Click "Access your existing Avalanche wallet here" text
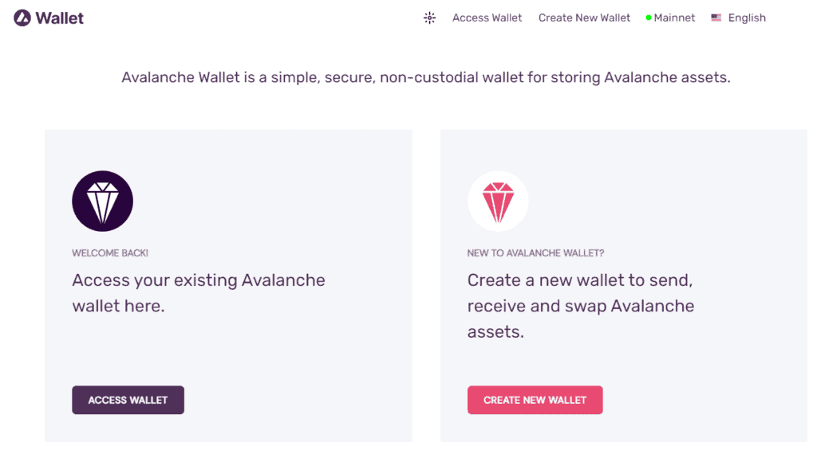The image size is (817, 450). tap(199, 292)
